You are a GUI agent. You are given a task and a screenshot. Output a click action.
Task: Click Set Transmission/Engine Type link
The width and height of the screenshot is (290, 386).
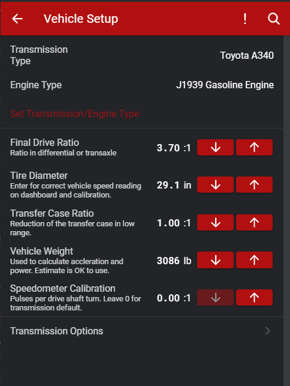(x=75, y=113)
